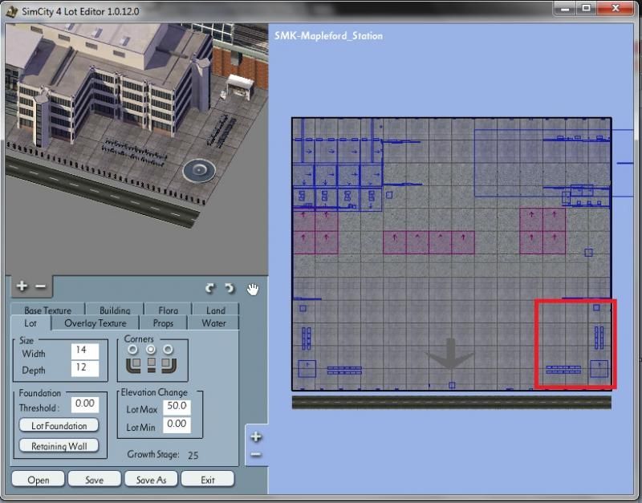
Task: Open the Water tab
Action: (x=213, y=323)
